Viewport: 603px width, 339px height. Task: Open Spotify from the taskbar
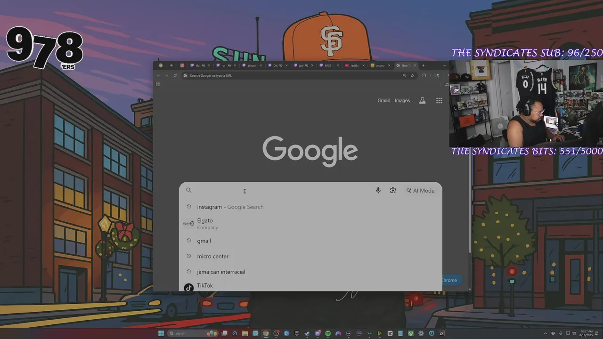click(x=328, y=333)
